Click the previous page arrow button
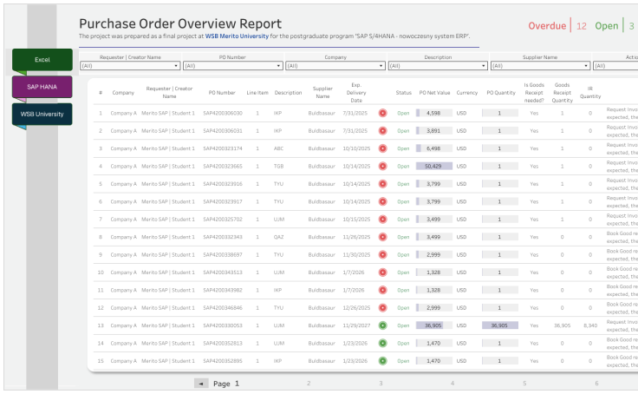Image resolution: width=638 pixels, height=394 pixels. click(201, 383)
